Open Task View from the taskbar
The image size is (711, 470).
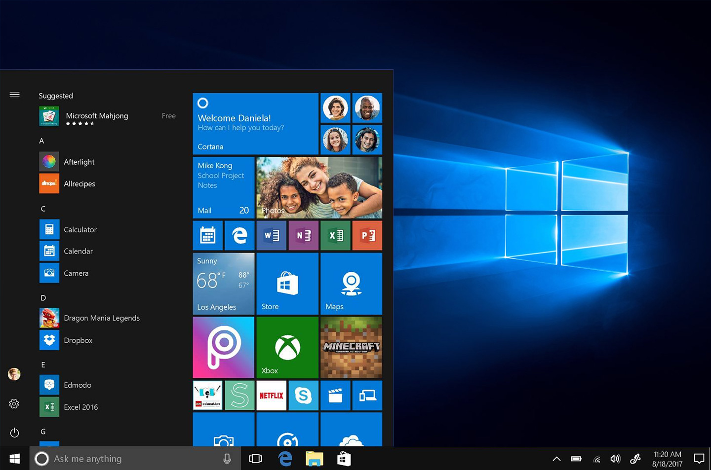[x=255, y=459]
